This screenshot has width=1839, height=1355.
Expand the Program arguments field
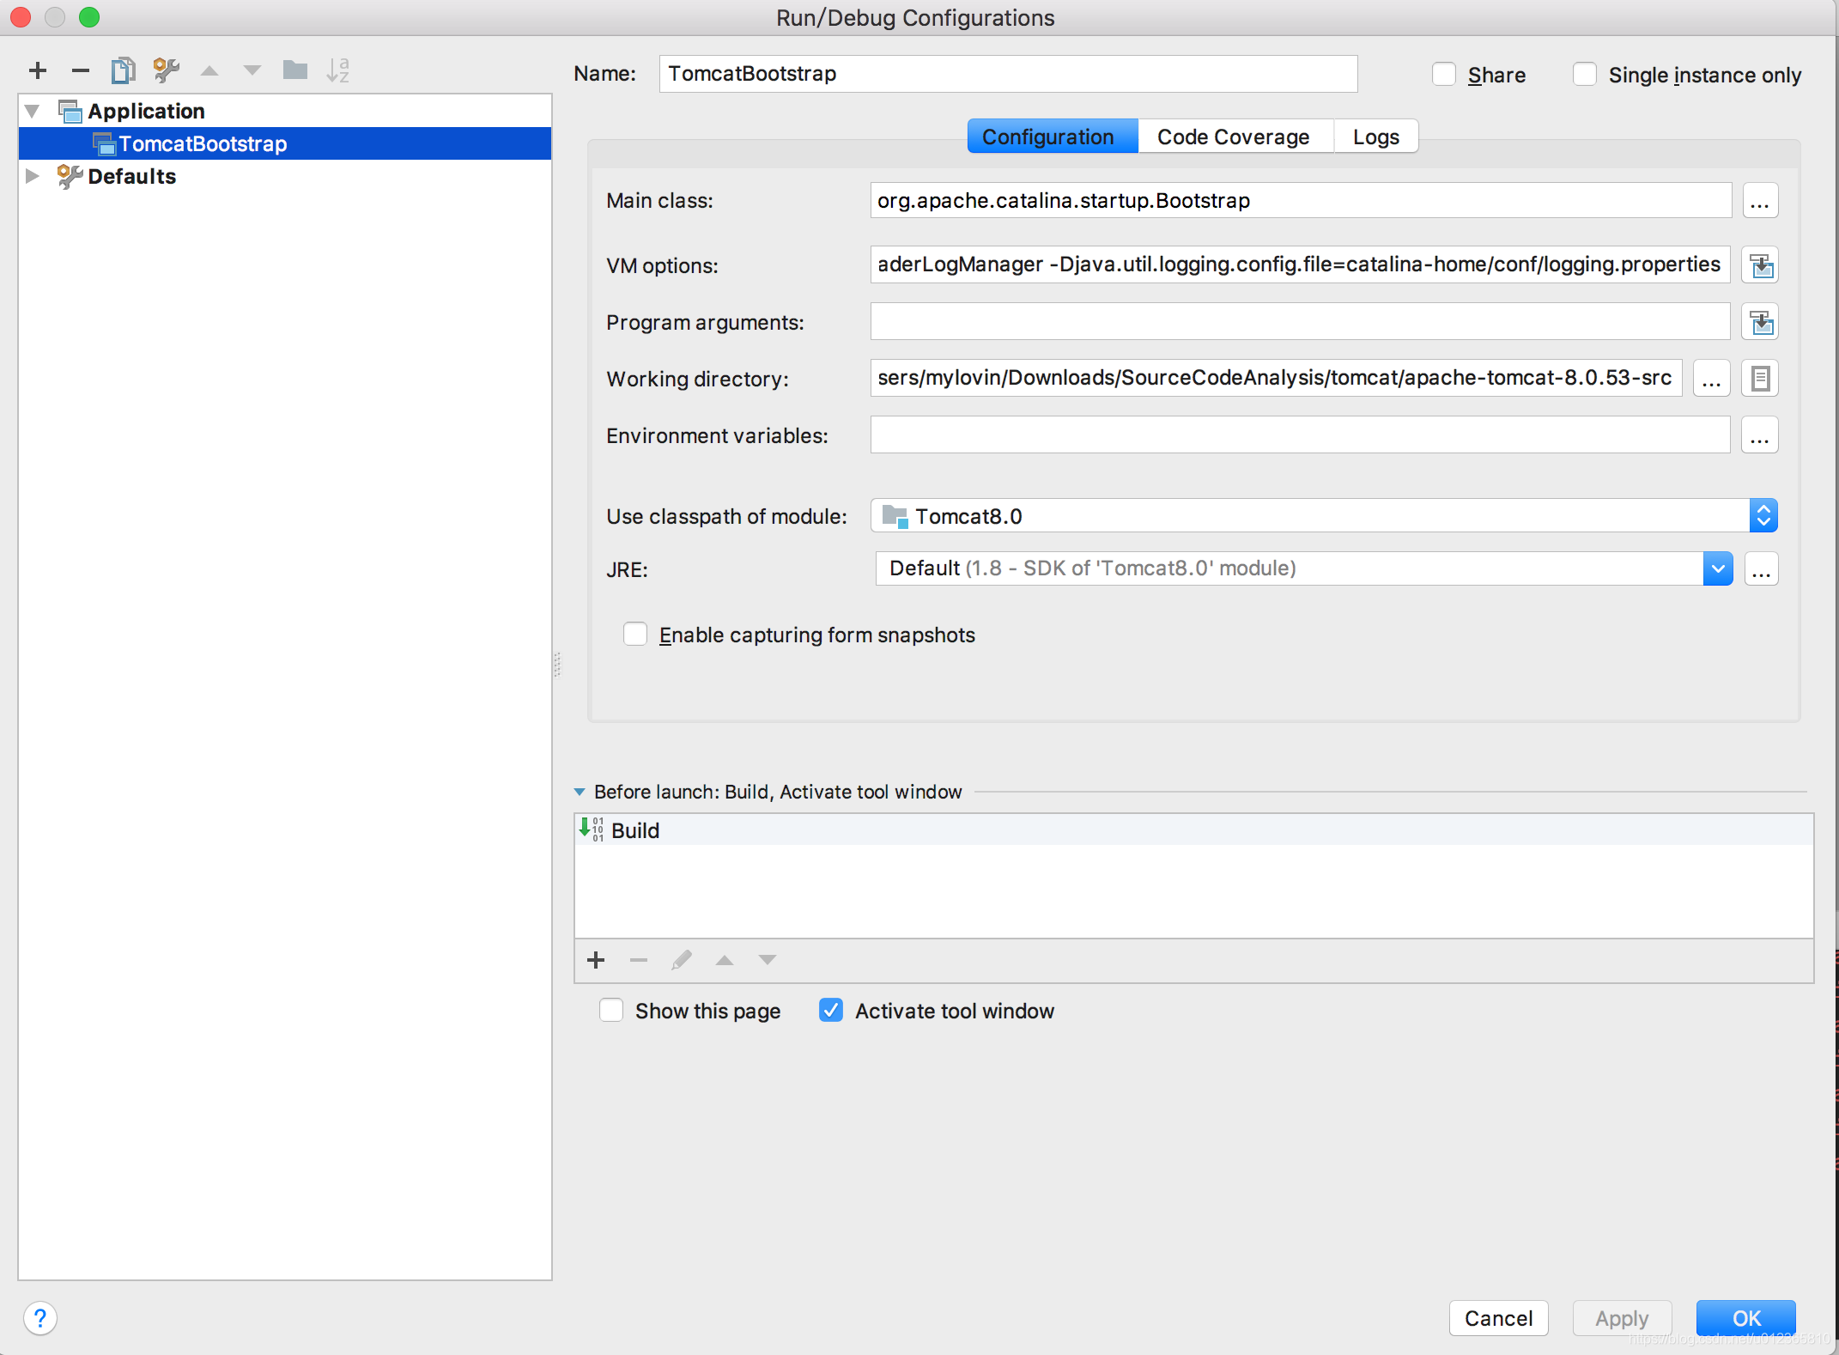tap(1761, 322)
